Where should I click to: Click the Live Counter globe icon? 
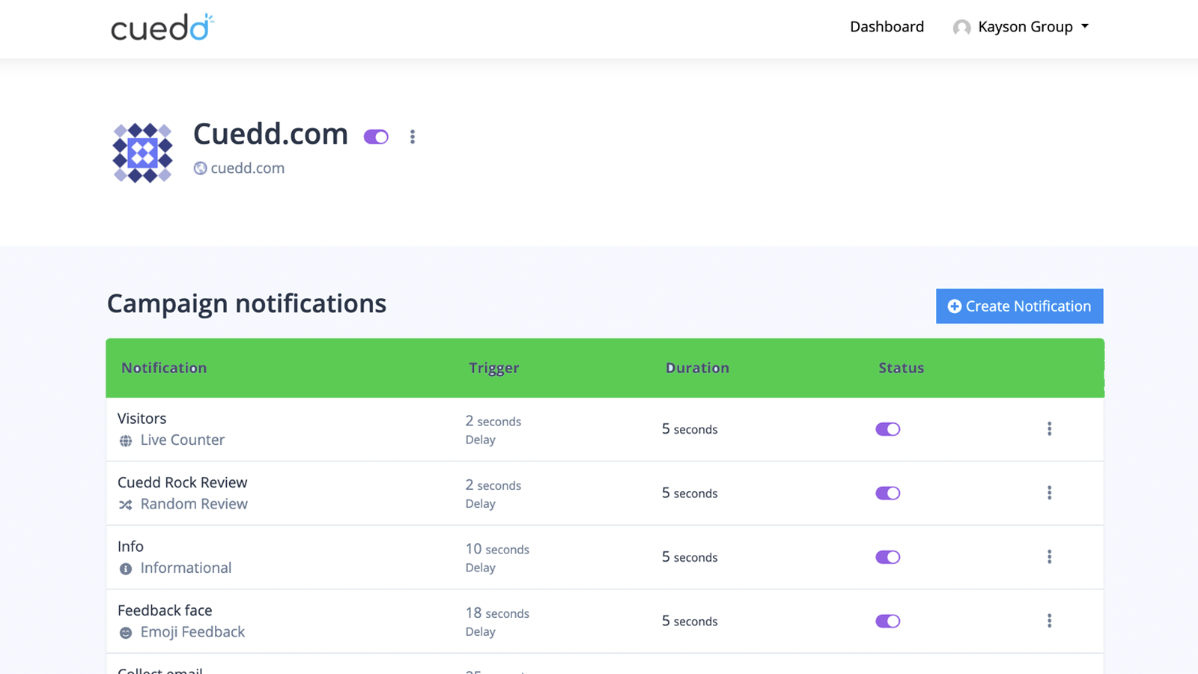[126, 441]
